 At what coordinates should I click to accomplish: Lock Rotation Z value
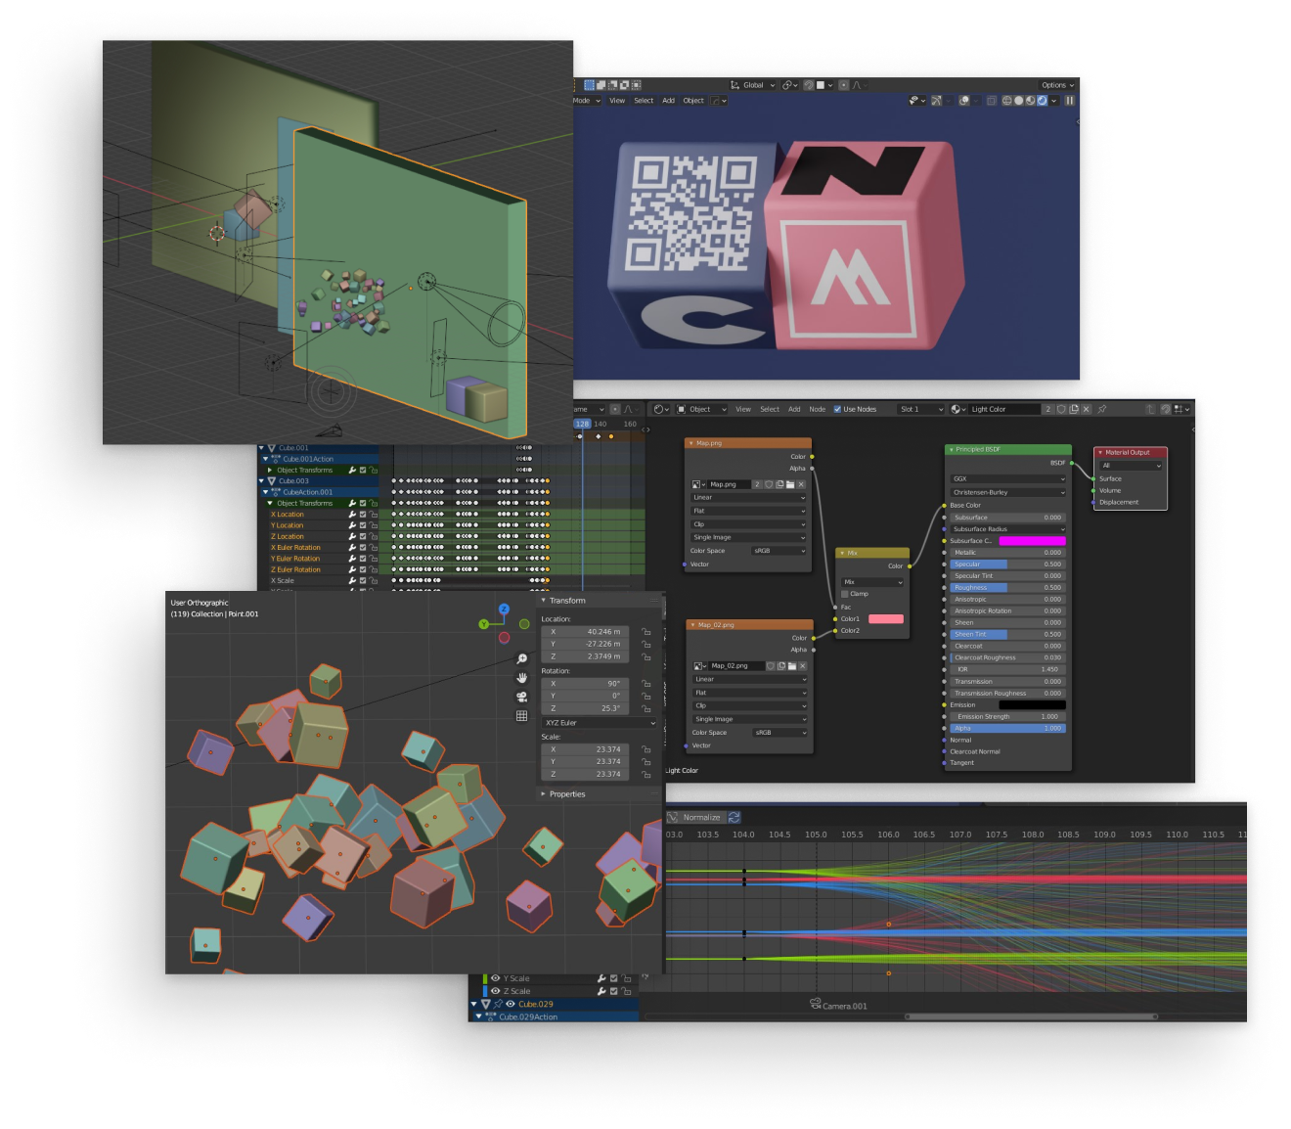point(646,708)
